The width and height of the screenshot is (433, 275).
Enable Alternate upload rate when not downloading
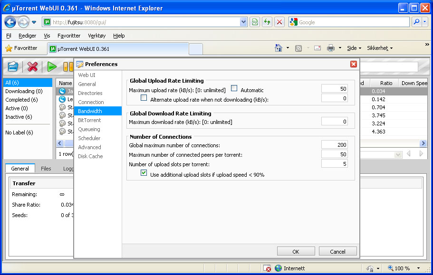tap(144, 98)
